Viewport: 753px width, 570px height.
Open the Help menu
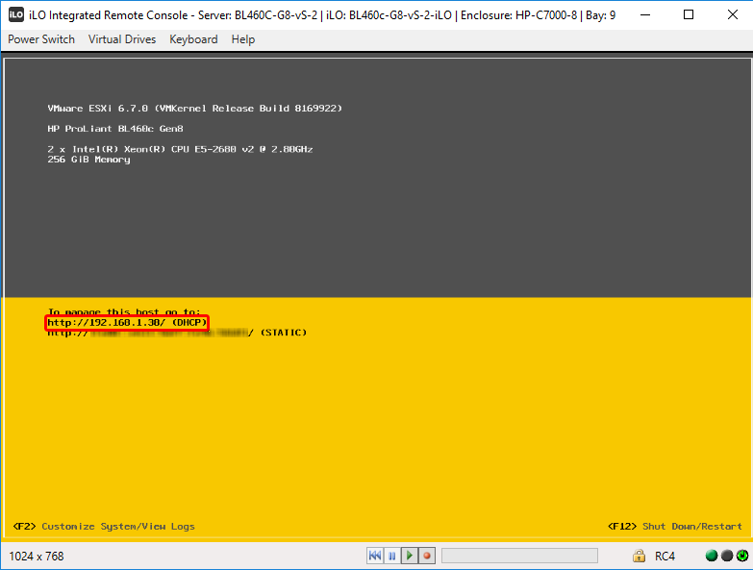pos(243,39)
